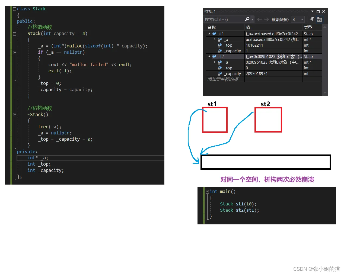Click the st2 object cube icon
The height and width of the screenshot is (274, 344).
click(x=214, y=56)
